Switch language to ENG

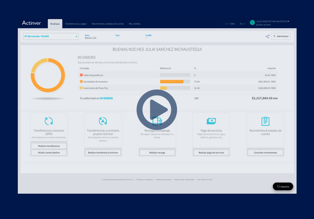click(x=232, y=24)
